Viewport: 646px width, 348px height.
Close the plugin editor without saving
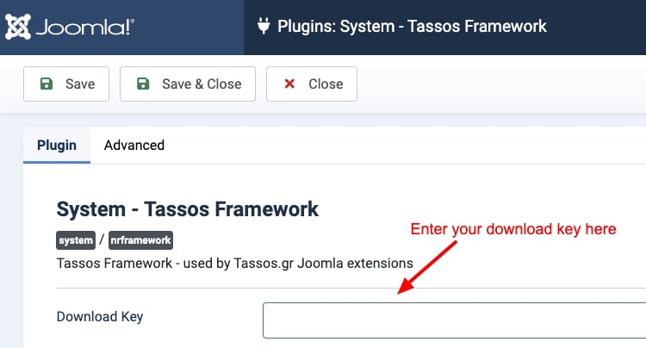pyautogui.click(x=312, y=84)
